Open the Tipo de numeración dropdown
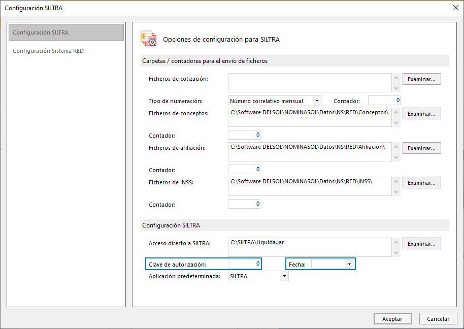 [317, 101]
